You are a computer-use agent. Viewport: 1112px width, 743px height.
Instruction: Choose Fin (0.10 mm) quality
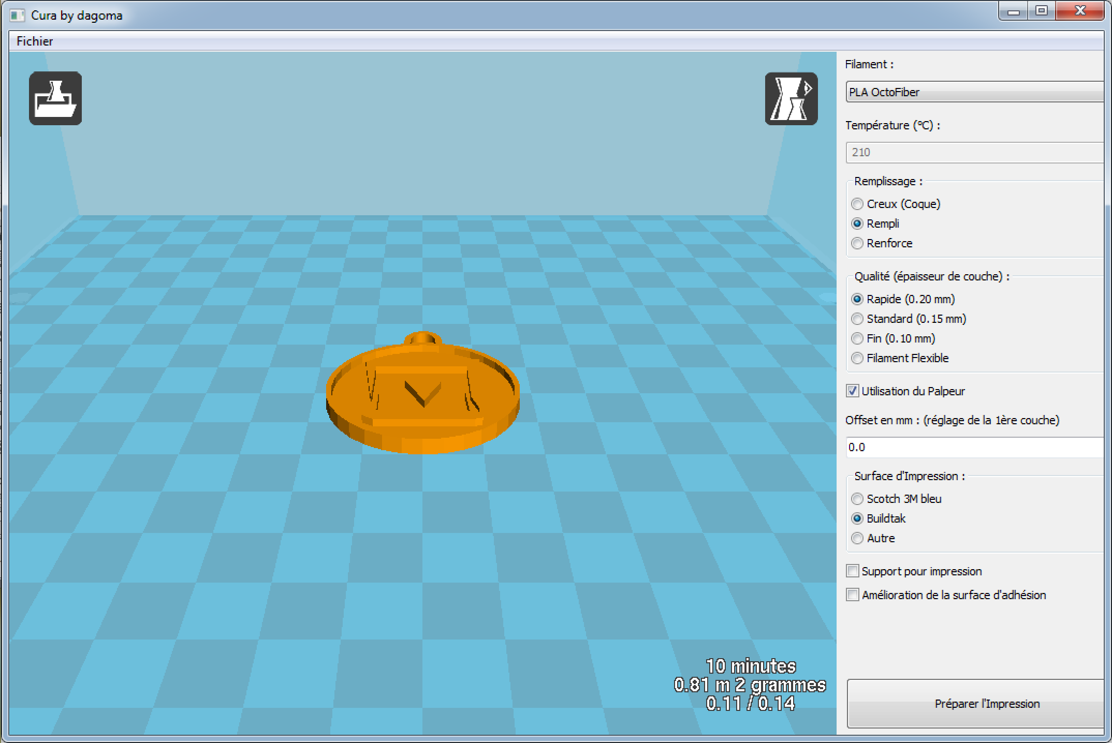coord(857,338)
